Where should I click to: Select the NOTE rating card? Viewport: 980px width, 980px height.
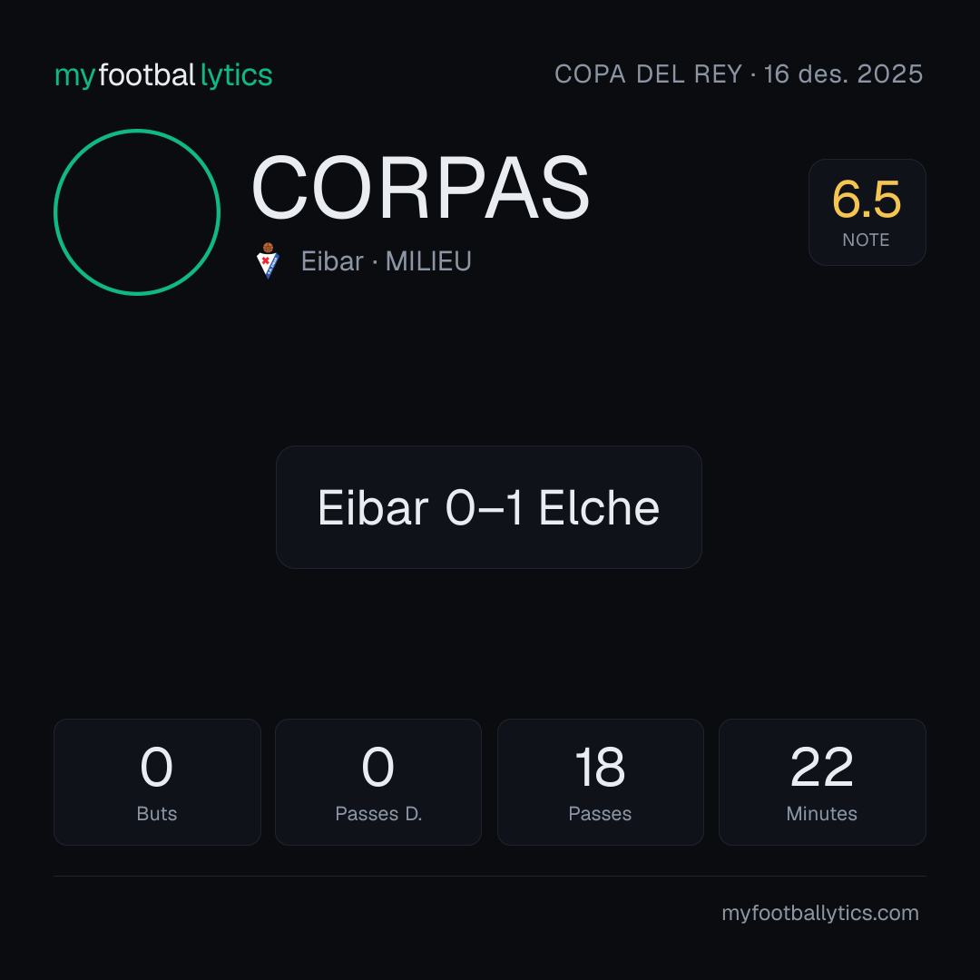(867, 212)
